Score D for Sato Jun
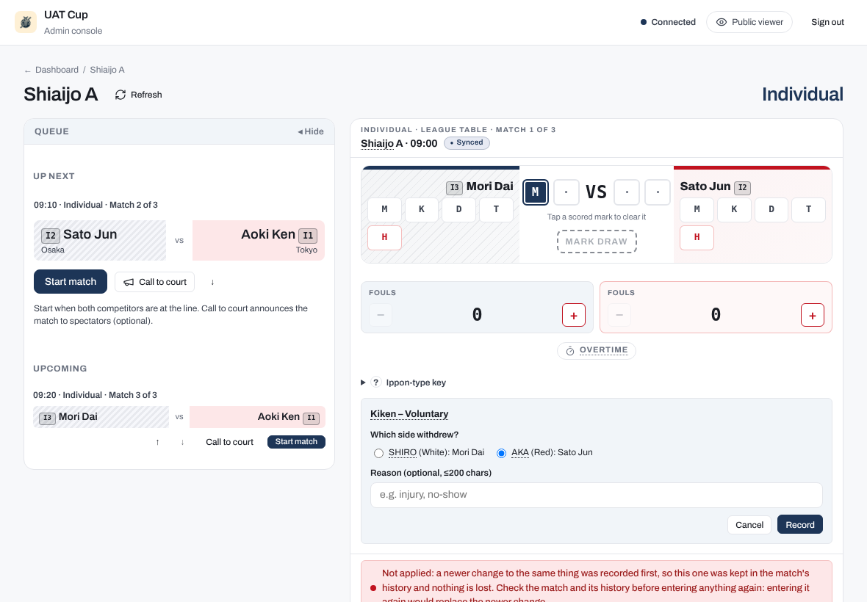Screen dimensions: 867x602 coord(771,209)
